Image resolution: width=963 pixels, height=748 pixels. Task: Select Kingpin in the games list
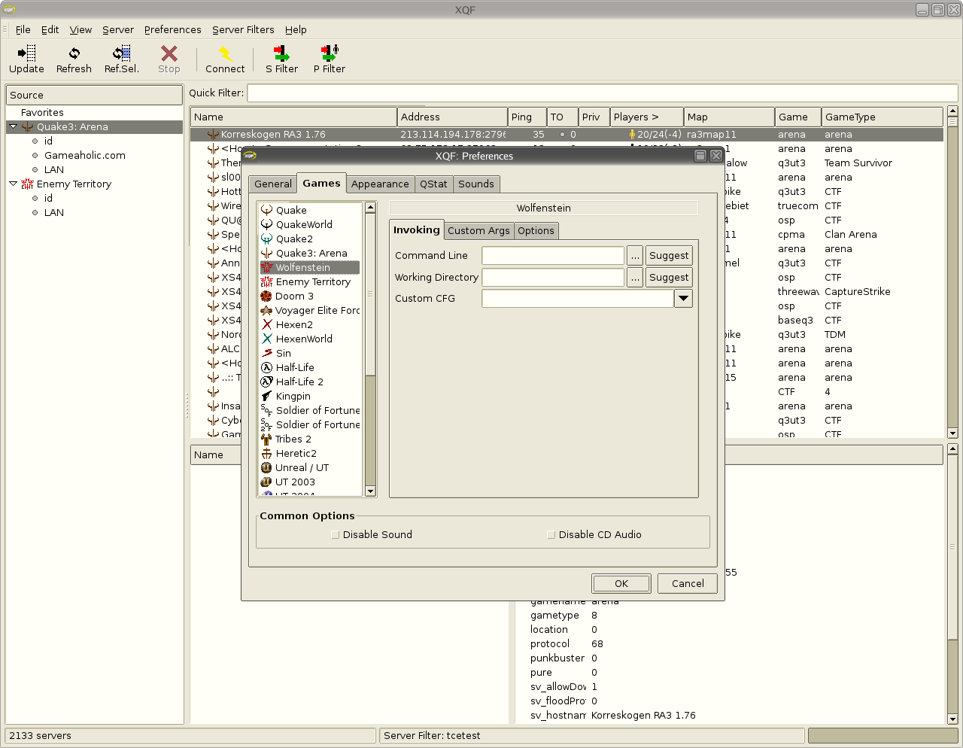[x=310, y=396]
